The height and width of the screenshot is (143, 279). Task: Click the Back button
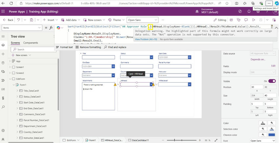tap(8, 20)
